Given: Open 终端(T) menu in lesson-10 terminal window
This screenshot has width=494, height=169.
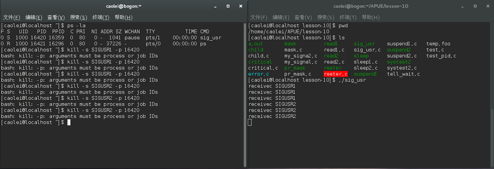Looking at the screenshot, I should point(348,17).
